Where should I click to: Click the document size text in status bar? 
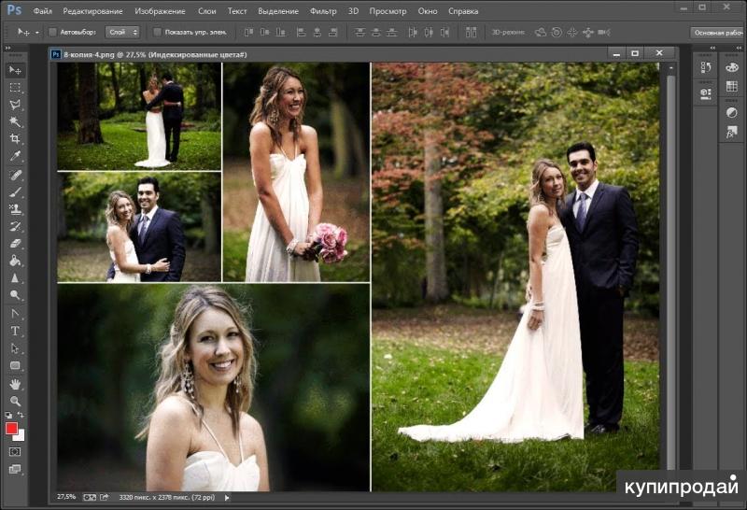(x=167, y=497)
